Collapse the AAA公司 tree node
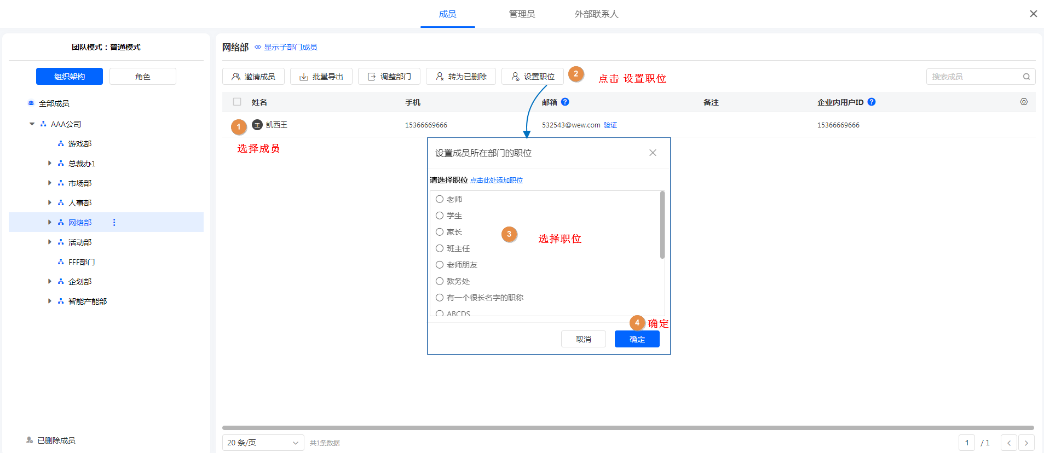 [x=32, y=124]
